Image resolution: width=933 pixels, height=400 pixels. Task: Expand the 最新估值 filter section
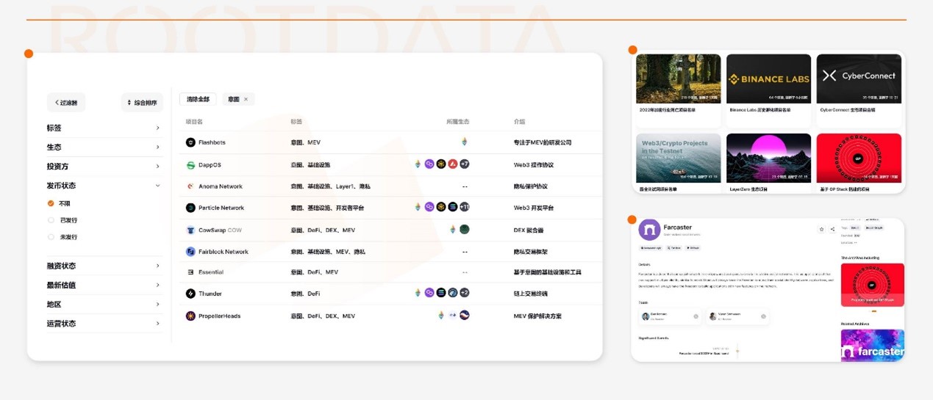click(x=104, y=285)
